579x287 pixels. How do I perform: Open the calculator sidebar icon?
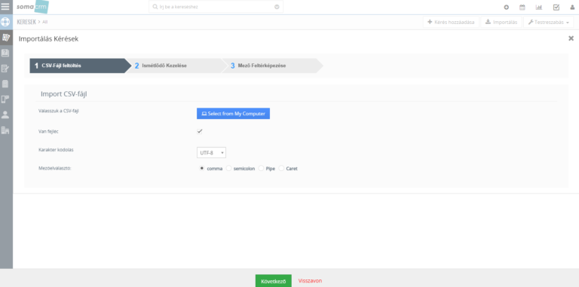pos(5,84)
